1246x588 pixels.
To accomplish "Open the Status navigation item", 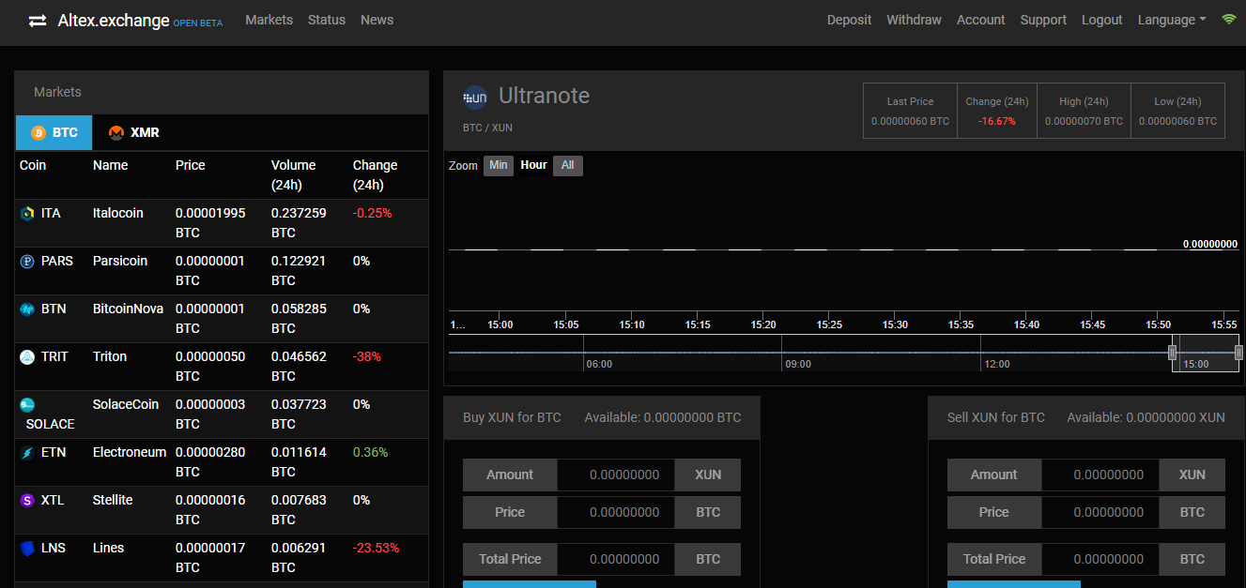I will 327,20.
